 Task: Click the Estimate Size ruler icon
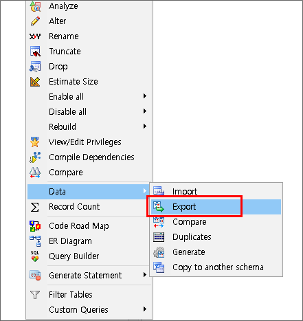[35, 82]
